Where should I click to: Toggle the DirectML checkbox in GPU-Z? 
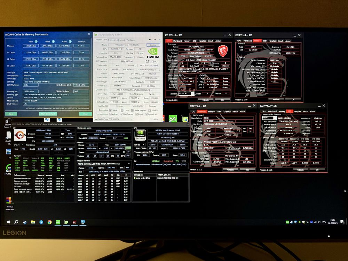coord(149,110)
